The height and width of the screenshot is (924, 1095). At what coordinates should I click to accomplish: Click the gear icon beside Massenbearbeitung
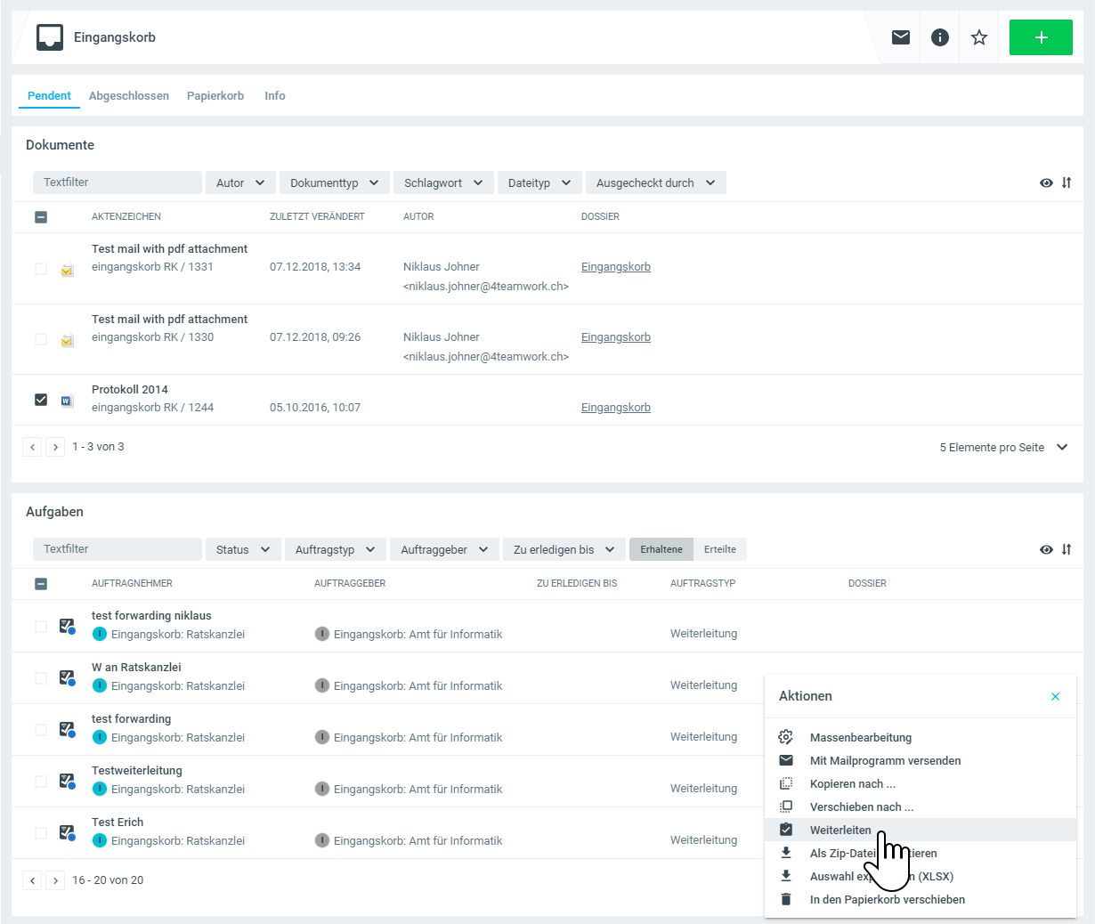coord(786,737)
